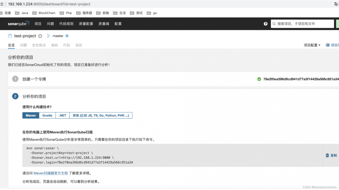Switch to the 活动 tab

[79, 45]
